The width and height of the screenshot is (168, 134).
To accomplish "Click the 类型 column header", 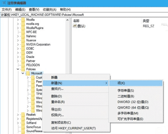I will (x=146, y=21).
